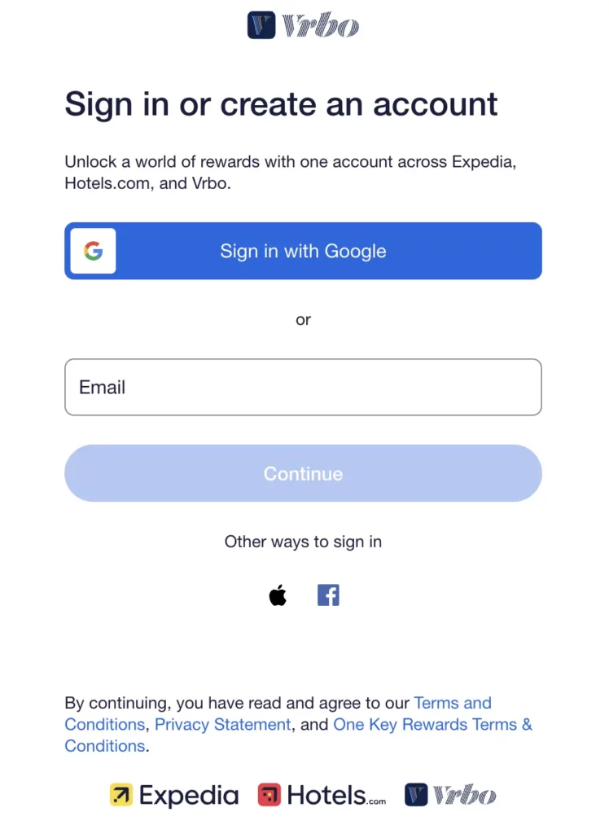Click the Vrbo wordmark at the top
This screenshot has height=834, width=609.
pyautogui.click(x=320, y=26)
